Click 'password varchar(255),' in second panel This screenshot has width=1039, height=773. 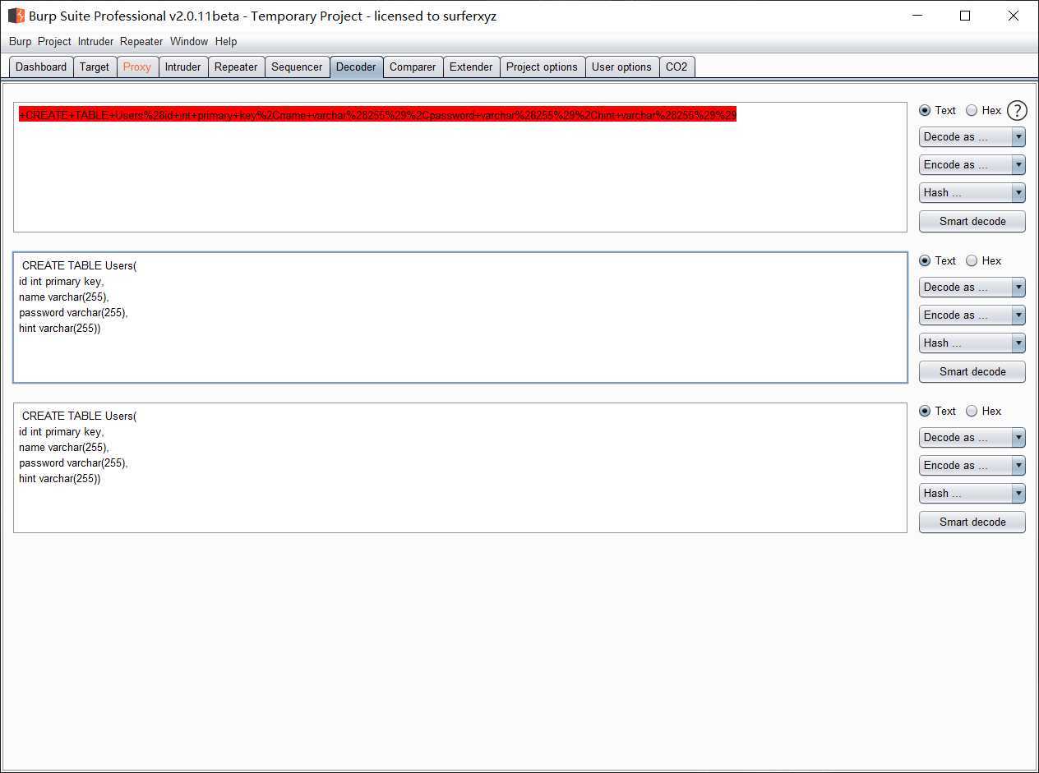(73, 312)
